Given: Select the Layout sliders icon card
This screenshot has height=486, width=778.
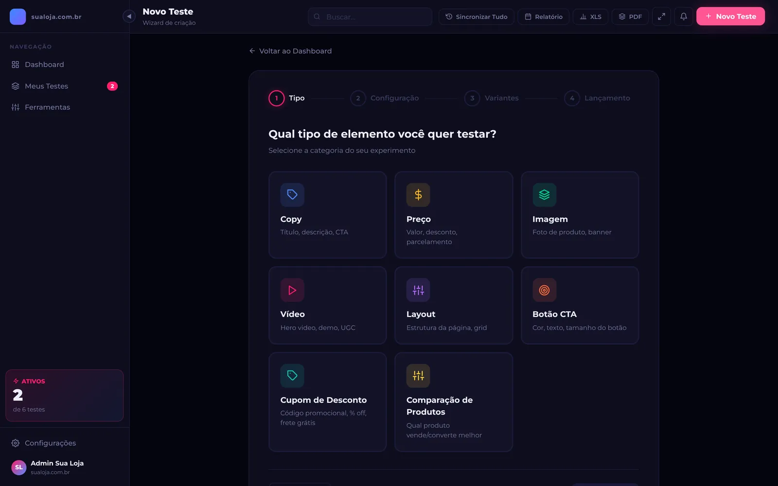Looking at the screenshot, I should (454, 305).
